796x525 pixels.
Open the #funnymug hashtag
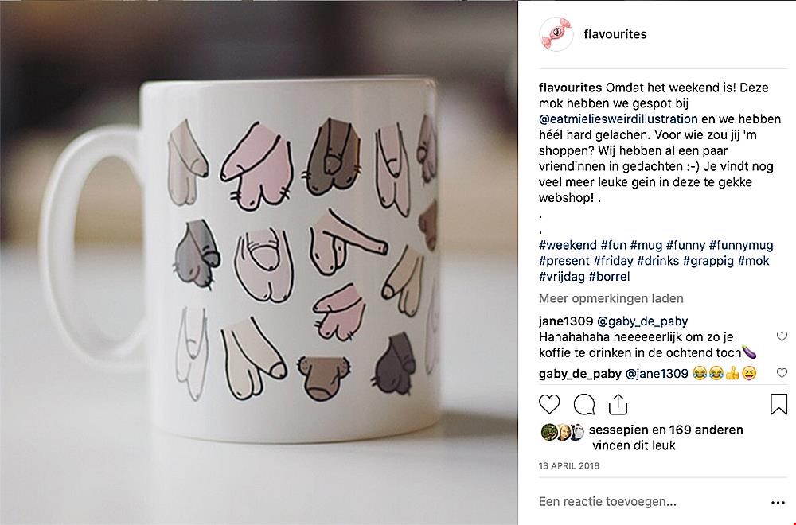pos(740,245)
